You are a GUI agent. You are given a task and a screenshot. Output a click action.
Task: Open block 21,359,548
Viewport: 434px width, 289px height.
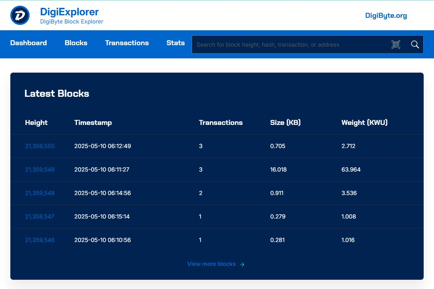tap(40, 193)
